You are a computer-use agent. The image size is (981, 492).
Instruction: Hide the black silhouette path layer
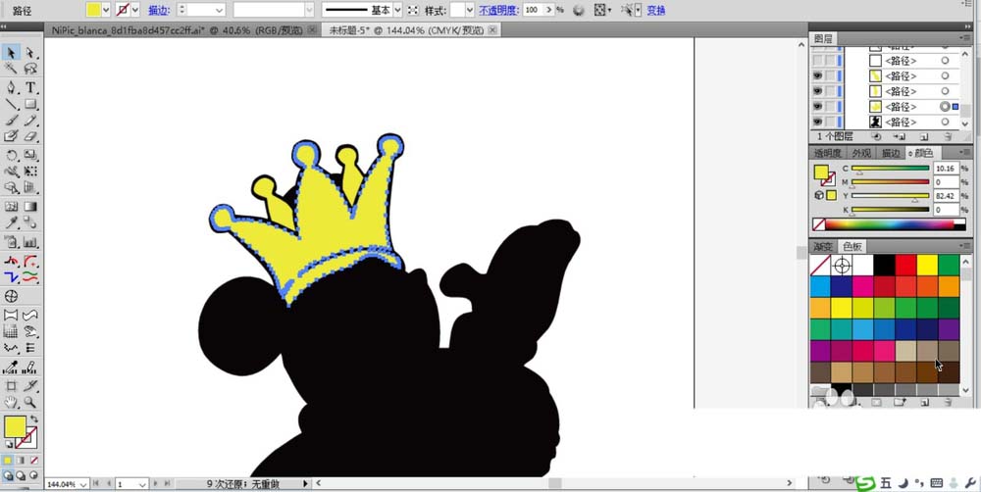(x=817, y=122)
